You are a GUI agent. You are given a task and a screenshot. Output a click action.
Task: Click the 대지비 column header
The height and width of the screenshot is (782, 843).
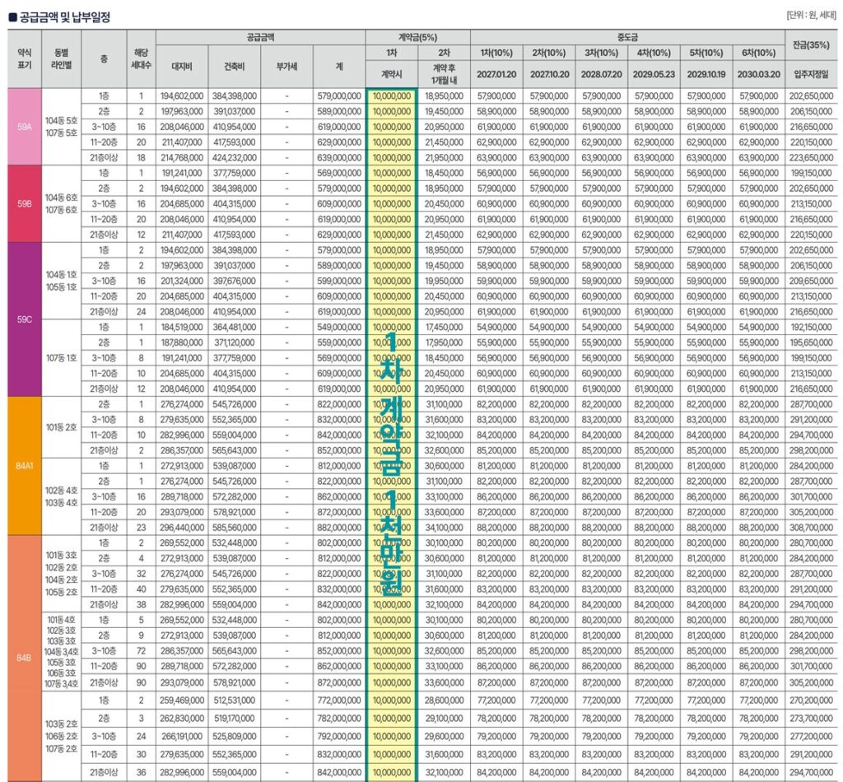coord(182,67)
